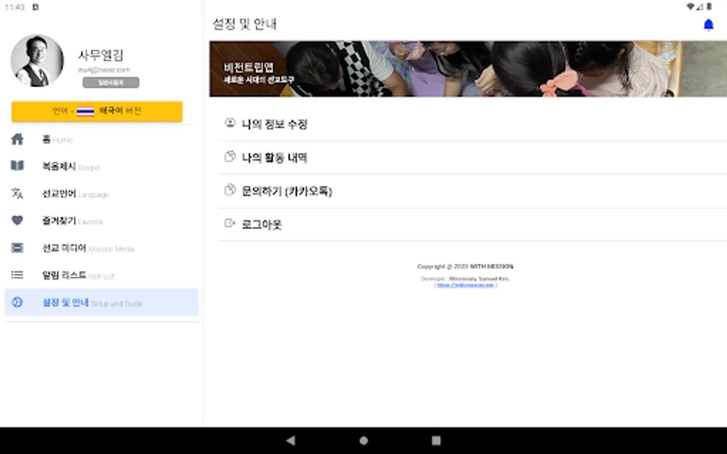The width and height of the screenshot is (727, 454).
Task: Click the username 사무엘김 text
Action: click(x=100, y=55)
